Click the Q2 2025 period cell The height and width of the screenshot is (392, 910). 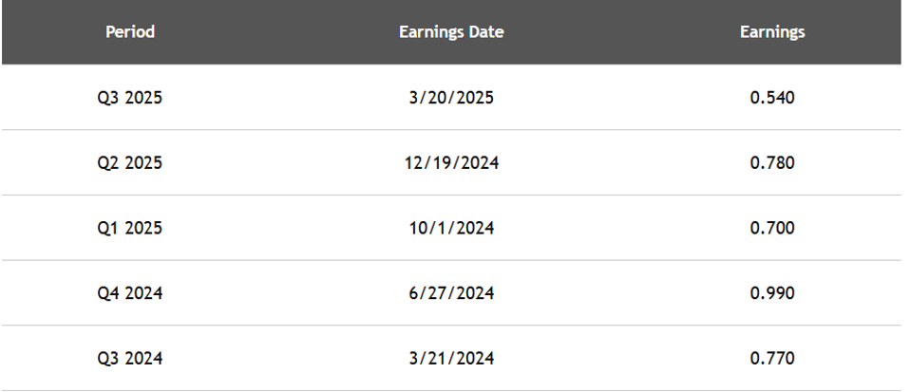[x=130, y=162]
